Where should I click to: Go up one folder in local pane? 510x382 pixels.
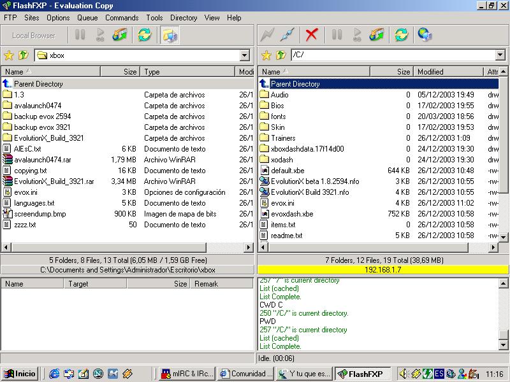(x=23, y=55)
